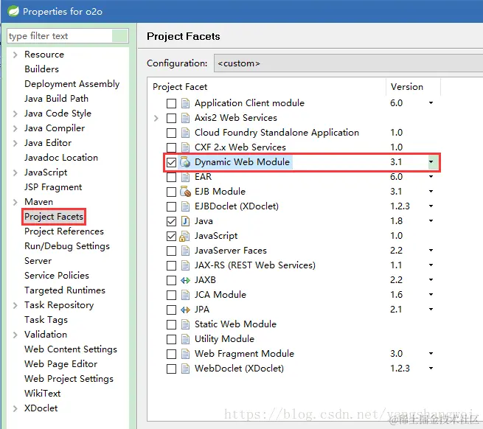Click the JavaScript facet locked icon

pos(184,236)
